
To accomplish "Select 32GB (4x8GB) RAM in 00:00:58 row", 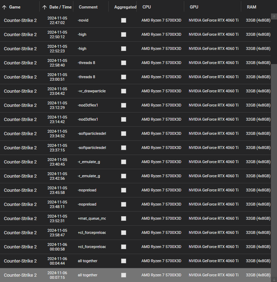I will 258,247.
